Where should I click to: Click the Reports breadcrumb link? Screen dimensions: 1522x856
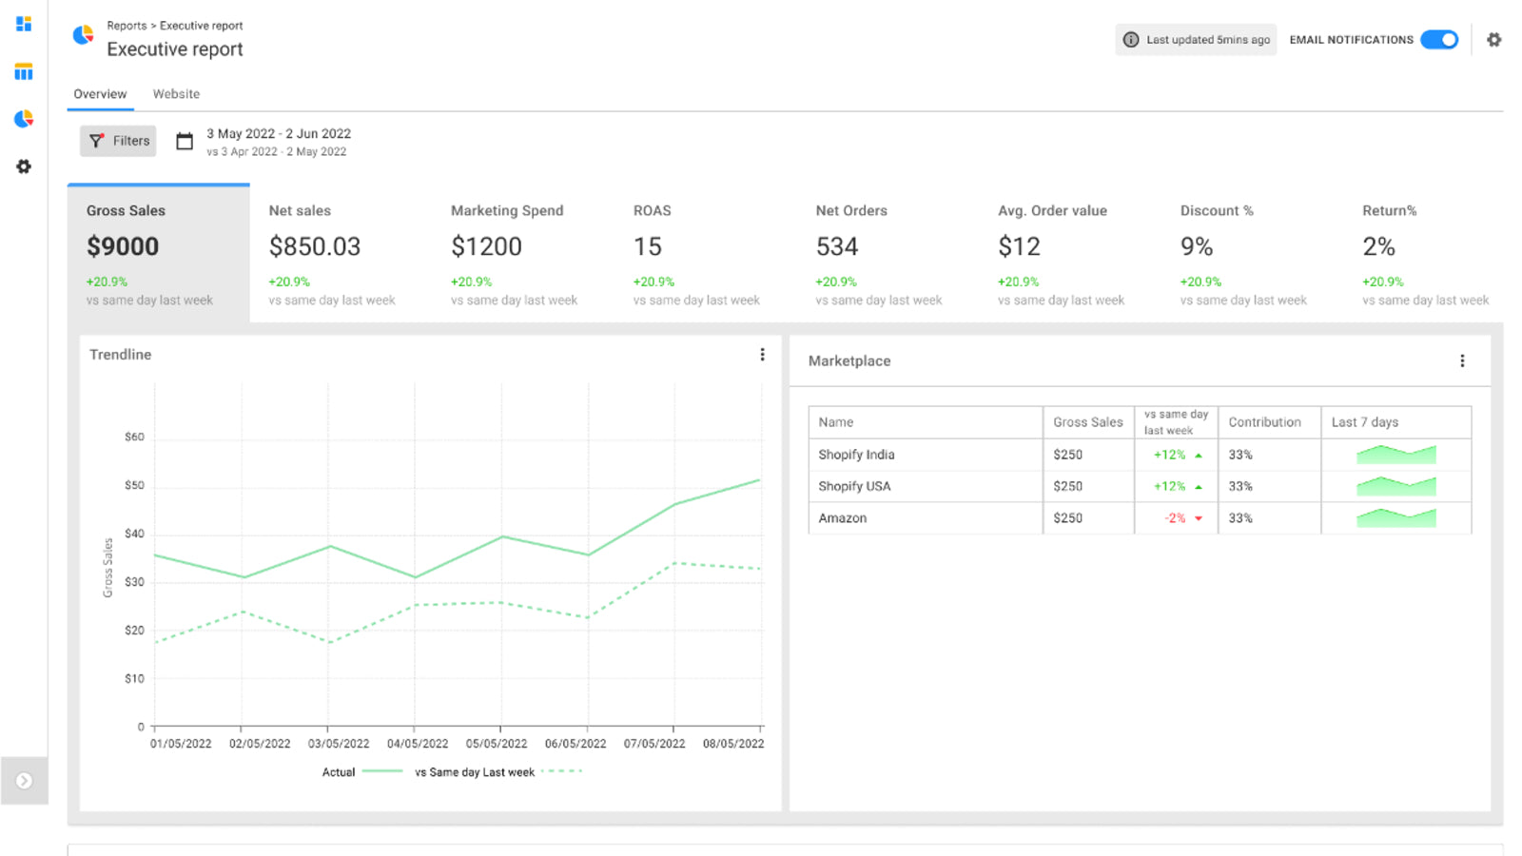click(x=127, y=26)
